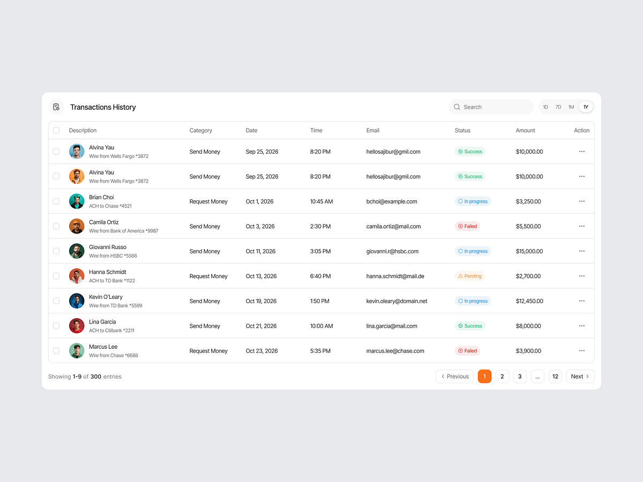
Task: Click the Status column header
Action: pyautogui.click(x=462, y=130)
